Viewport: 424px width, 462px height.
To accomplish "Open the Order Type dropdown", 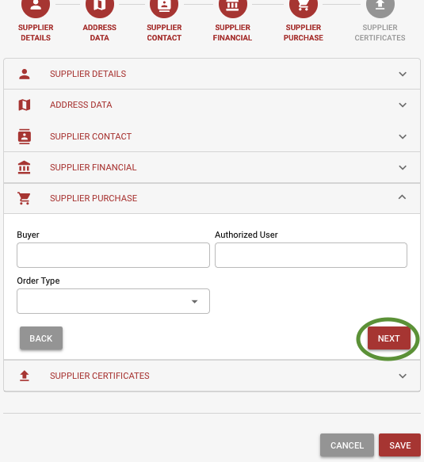I will tap(113, 301).
